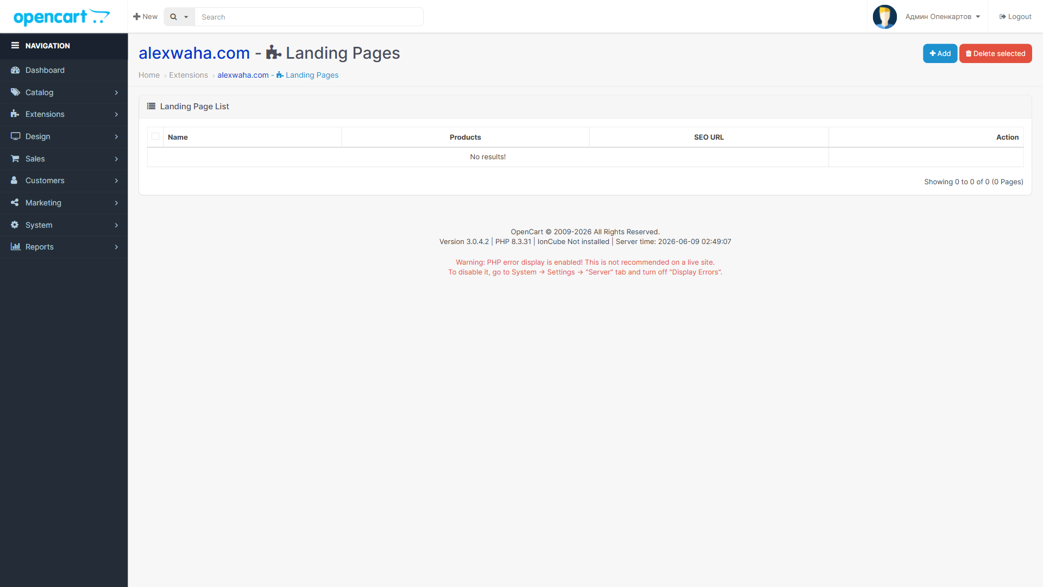Open the search type dropdown caret
This screenshot has width=1043, height=587.
pos(186,17)
